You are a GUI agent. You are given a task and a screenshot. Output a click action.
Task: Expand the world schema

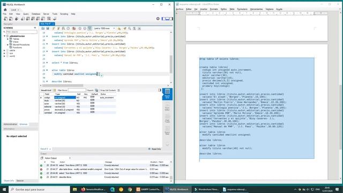coord(4,56)
